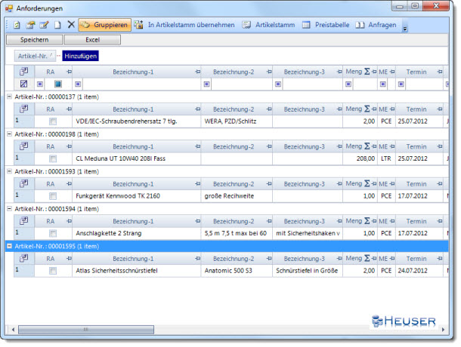Viewport: 461px width, 347px height.
Task: Check RA box for VDE/IEC-Schraubendrehersatz row
Action: [53, 121]
